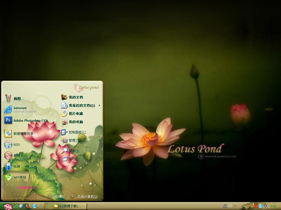Click first quick launch icon beside Start
The height and width of the screenshot is (210, 281).
click(x=21, y=206)
